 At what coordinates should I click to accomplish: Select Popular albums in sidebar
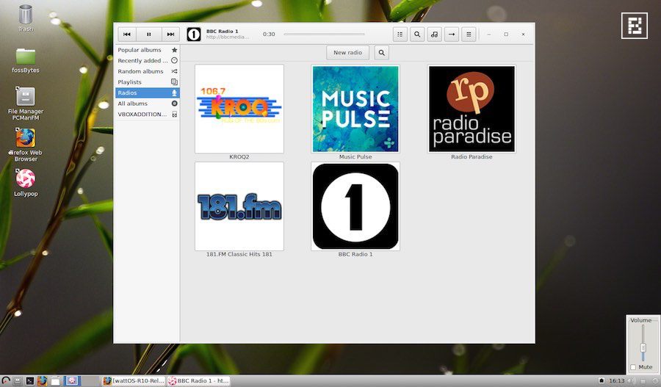pos(147,50)
